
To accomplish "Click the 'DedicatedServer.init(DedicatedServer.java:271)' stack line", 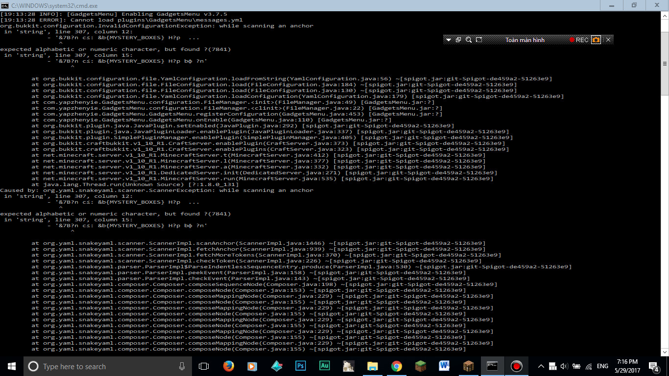I will [x=264, y=173].
